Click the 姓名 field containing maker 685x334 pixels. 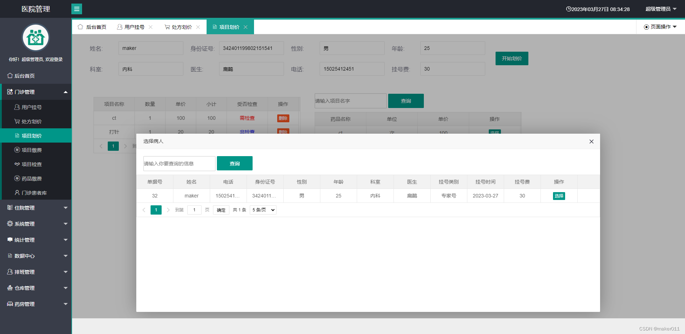point(151,48)
